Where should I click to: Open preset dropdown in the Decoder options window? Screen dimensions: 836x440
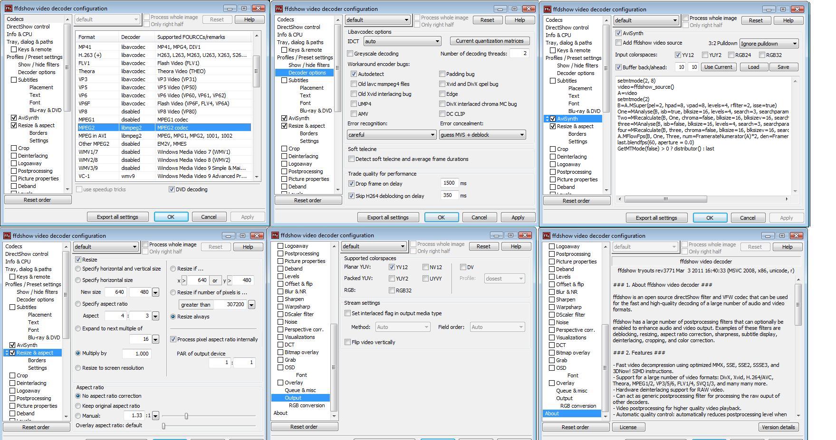coord(377,20)
